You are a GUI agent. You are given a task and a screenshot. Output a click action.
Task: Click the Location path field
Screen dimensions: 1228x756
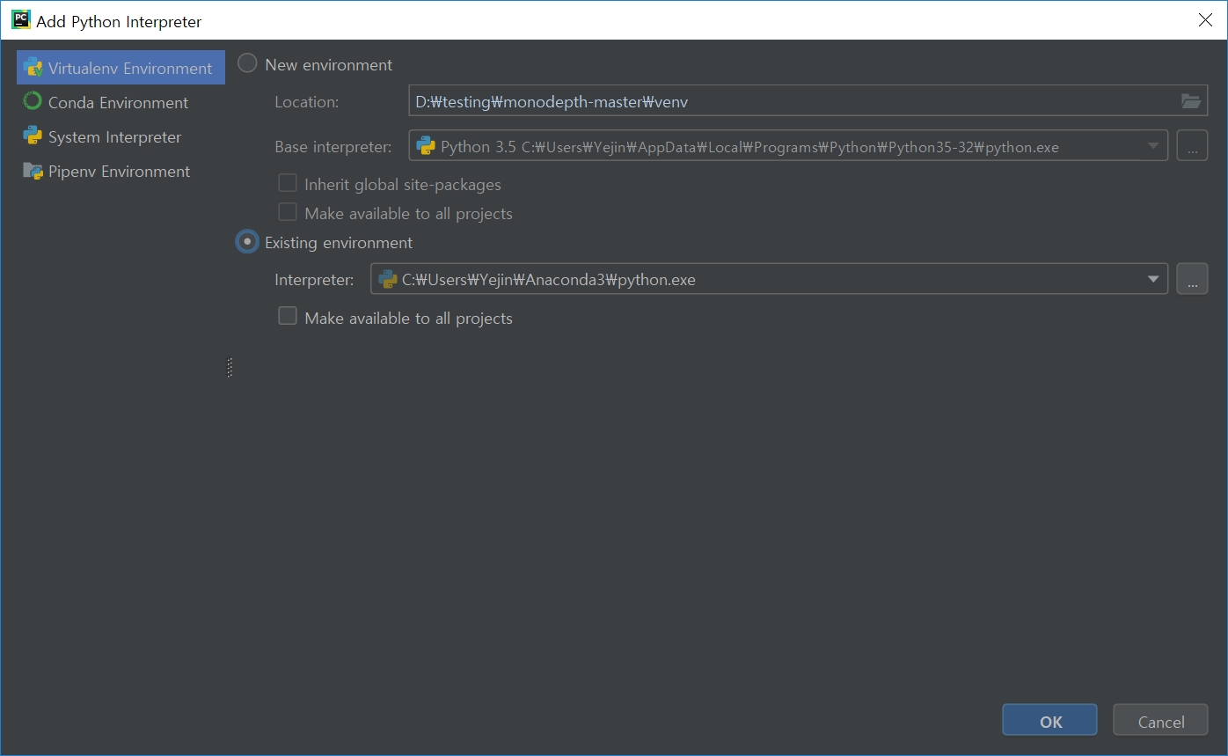pos(808,101)
